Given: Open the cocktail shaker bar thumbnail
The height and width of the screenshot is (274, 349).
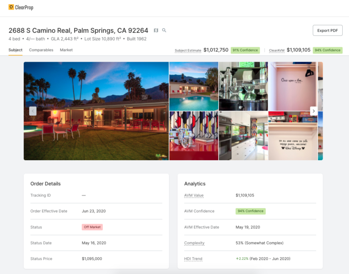Looking at the screenshot, I should click(x=243, y=86).
